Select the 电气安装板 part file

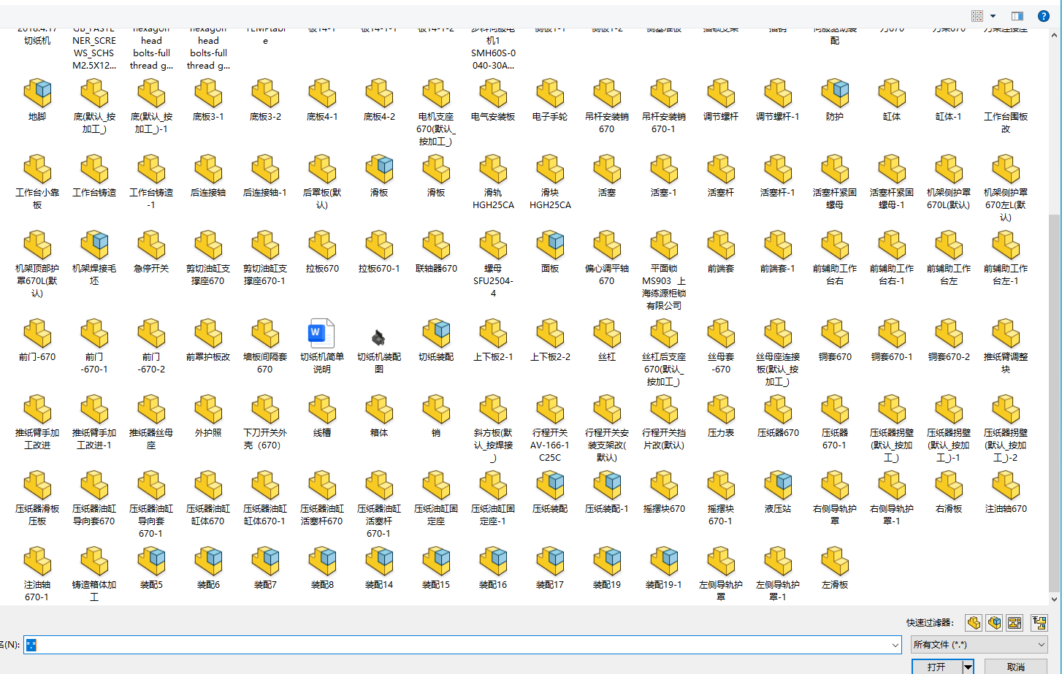coord(493,102)
